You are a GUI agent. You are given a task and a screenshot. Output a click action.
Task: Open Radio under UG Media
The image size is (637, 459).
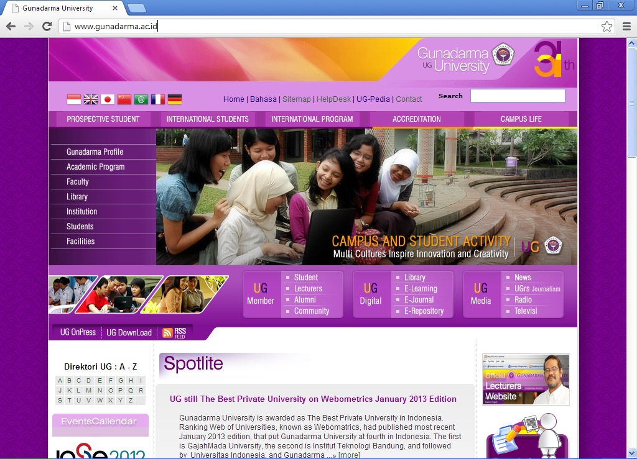[523, 300]
